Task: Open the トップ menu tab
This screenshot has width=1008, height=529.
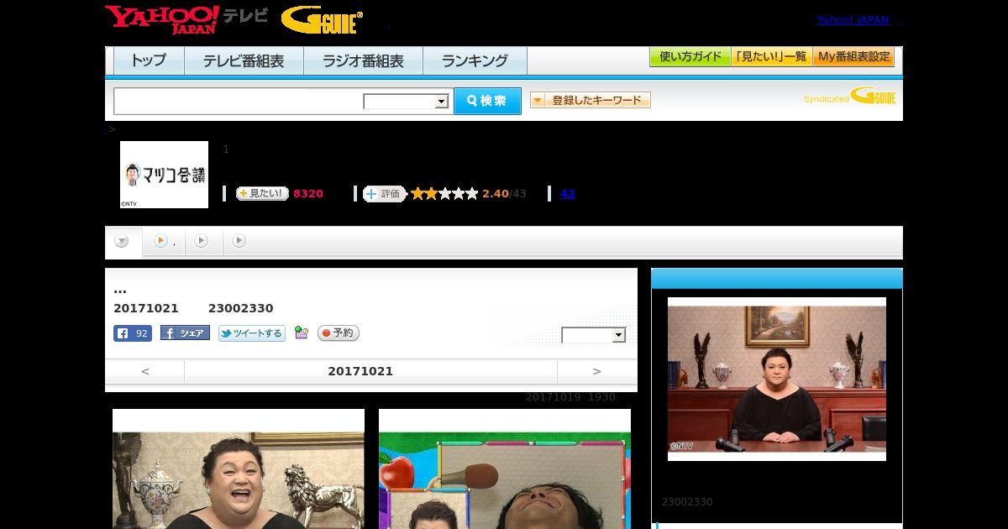Action: click(x=149, y=61)
